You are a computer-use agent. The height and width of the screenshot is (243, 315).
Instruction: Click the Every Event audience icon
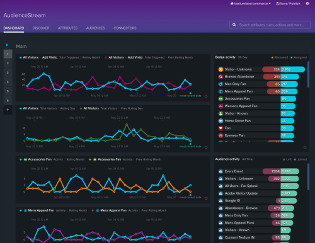coord(220,171)
